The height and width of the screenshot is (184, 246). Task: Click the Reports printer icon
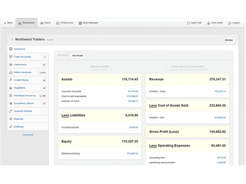(11, 119)
